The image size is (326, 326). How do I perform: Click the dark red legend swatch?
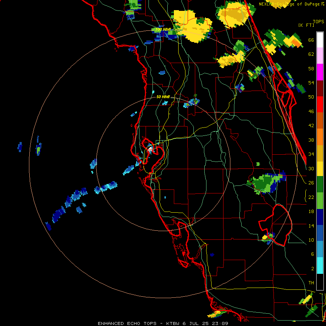pyautogui.click(x=320, y=88)
